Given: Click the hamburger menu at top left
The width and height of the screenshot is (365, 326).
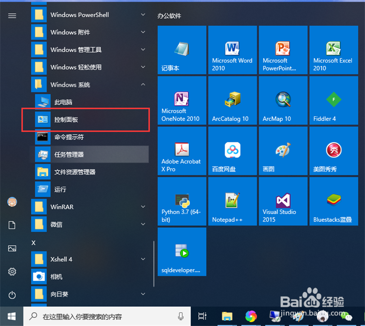Looking at the screenshot, I should pyautogui.click(x=12, y=16).
